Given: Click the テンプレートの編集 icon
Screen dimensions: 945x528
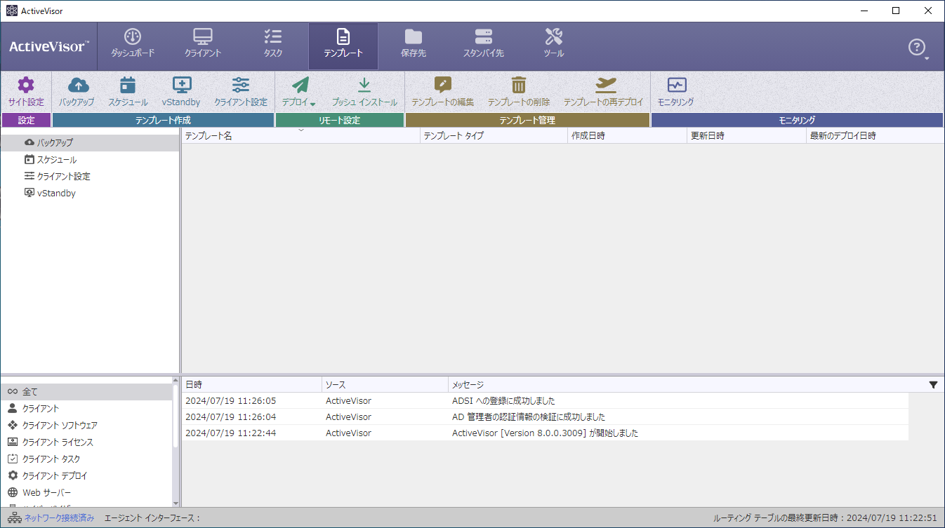Looking at the screenshot, I should click(443, 85).
